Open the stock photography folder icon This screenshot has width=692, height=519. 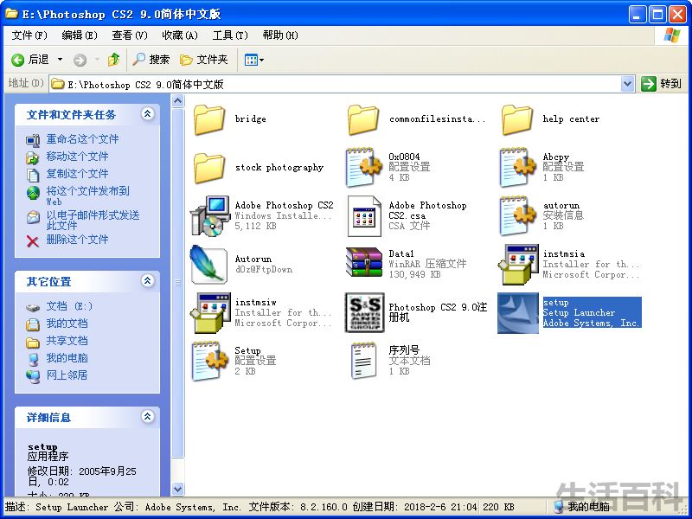tap(209, 168)
